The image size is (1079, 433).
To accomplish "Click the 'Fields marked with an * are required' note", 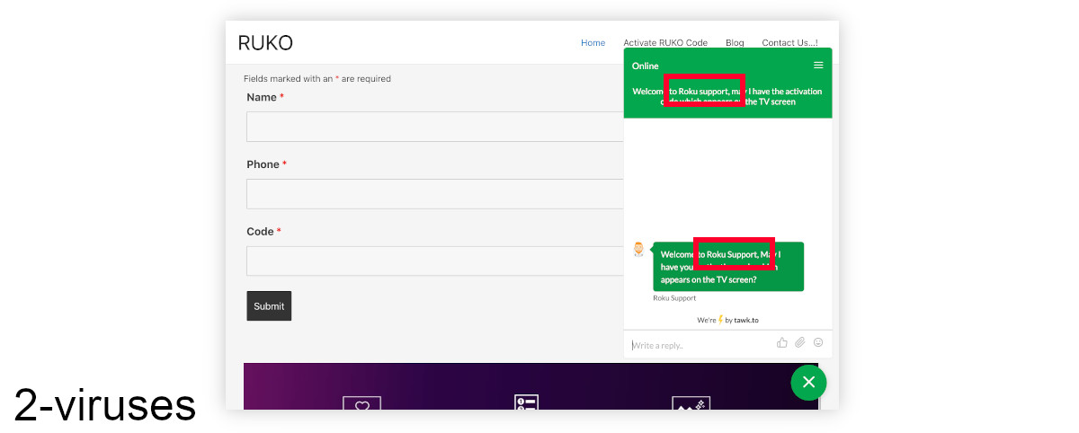I will point(317,79).
